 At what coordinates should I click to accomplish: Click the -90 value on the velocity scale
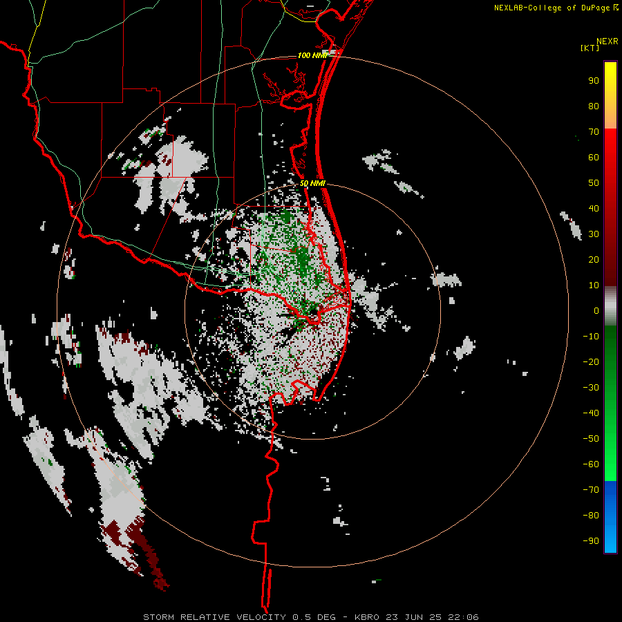pos(591,541)
